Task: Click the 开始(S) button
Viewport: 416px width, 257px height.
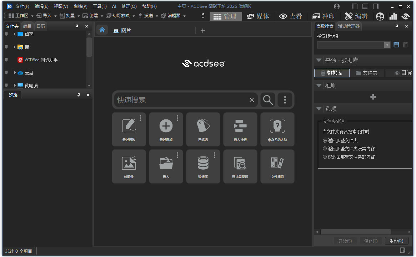Action: point(345,241)
